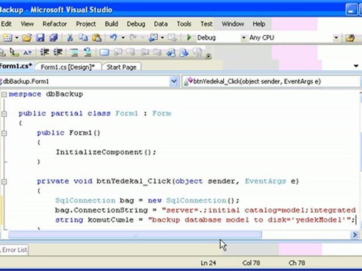Open the Navigate Backward dropdown arrow
Viewport: 362px width, 271px height.
(x=163, y=38)
